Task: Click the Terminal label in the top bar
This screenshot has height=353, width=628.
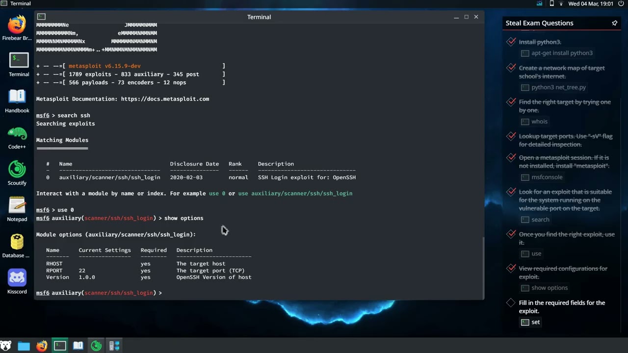Action: (21, 3)
